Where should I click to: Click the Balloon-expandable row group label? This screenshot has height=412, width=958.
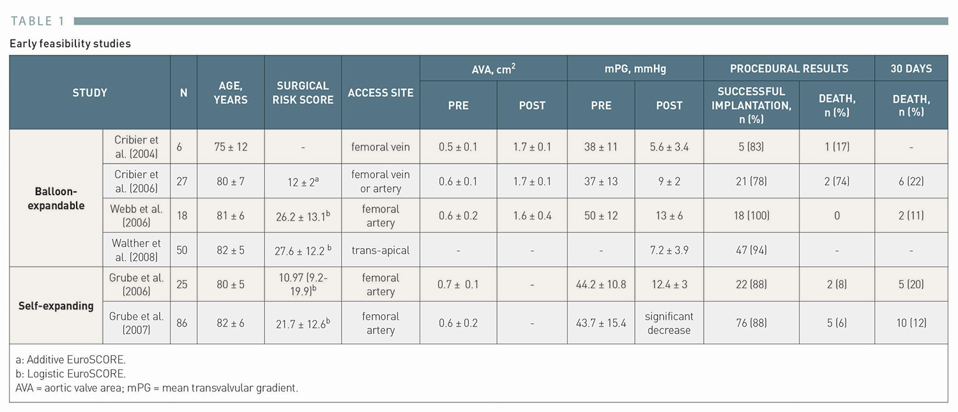click(x=56, y=198)
